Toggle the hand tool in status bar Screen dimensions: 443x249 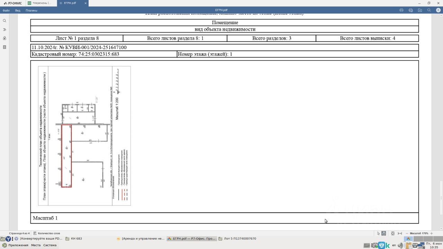point(384,233)
